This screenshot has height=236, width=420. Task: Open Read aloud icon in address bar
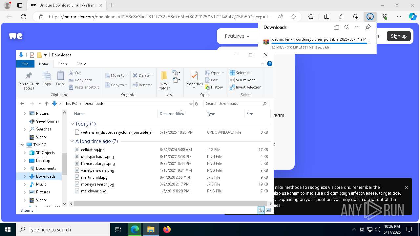(280, 17)
